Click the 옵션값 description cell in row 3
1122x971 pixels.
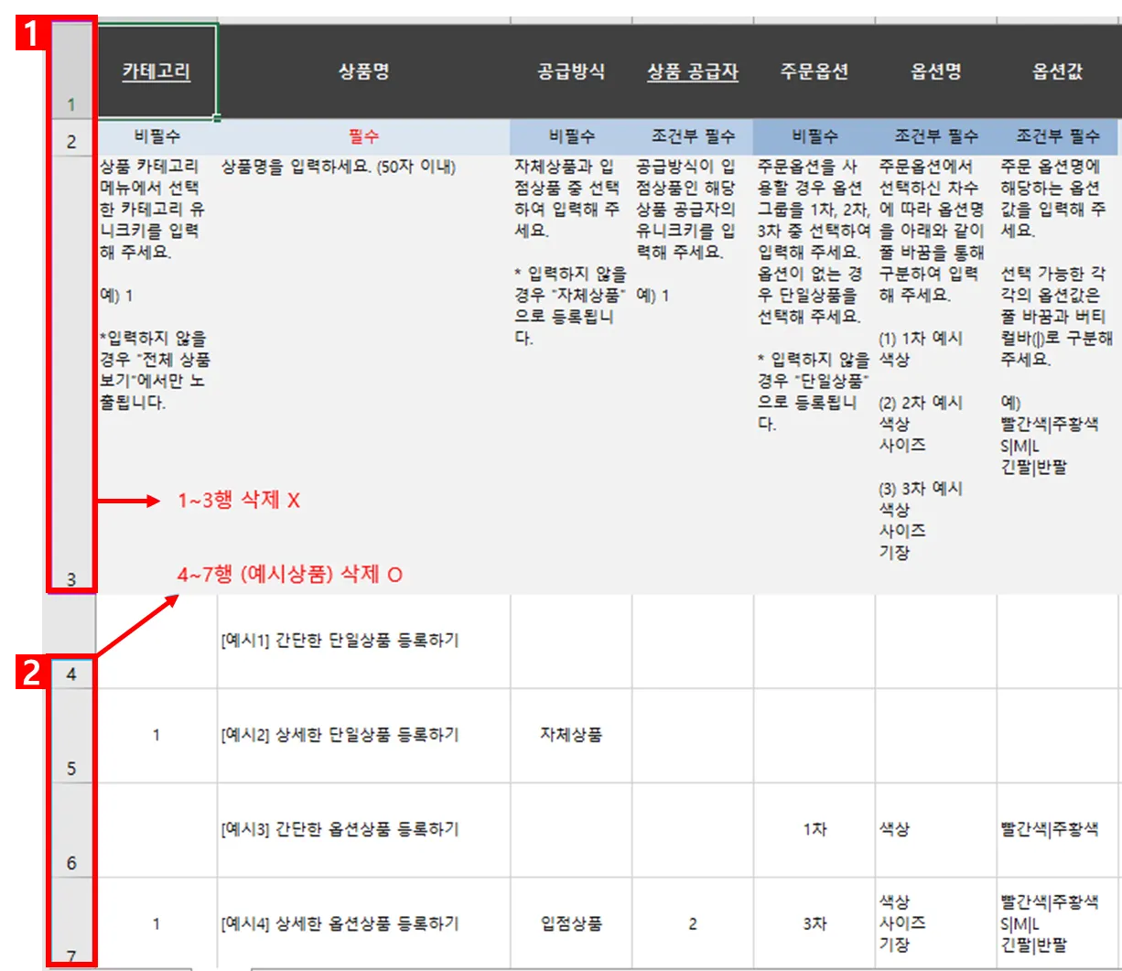click(1058, 375)
